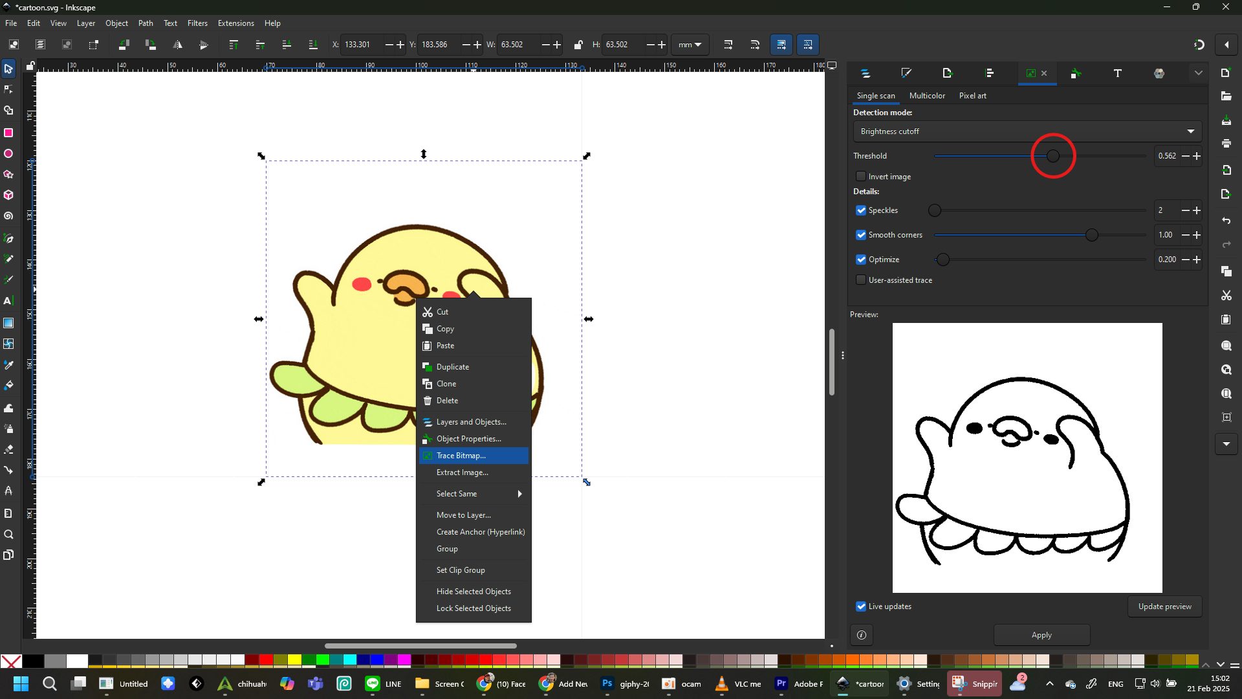Select the Star/Polygon tool
Viewport: 1242px width, 699px height.
pos(8,175)
